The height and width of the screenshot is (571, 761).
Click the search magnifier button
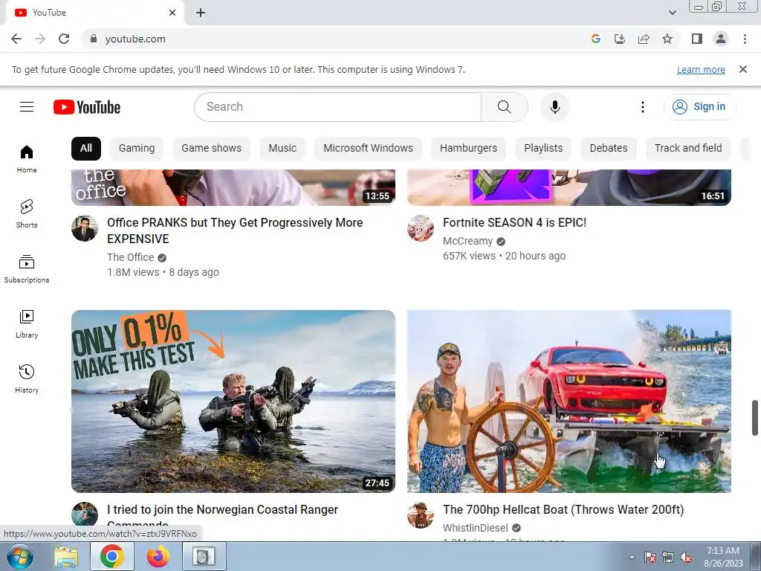(505, 107)
